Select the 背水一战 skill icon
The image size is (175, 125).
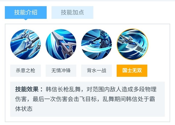pyautogui.click(x=97, y=44)
